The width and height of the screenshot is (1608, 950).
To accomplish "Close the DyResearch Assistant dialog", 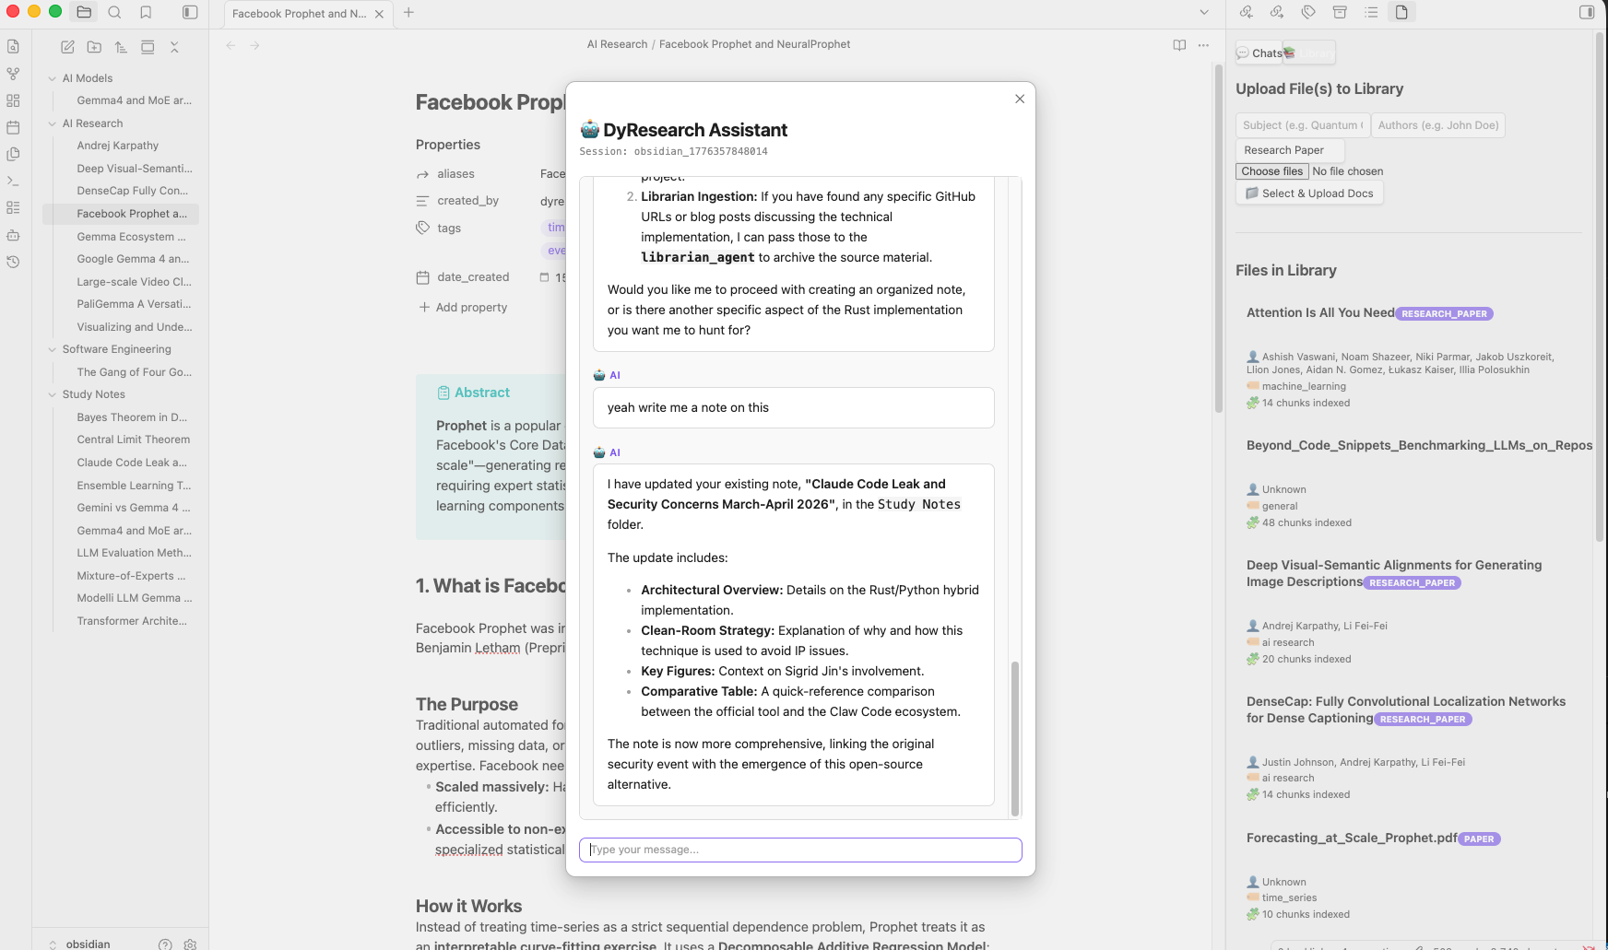I will (x=1020, y=99).
